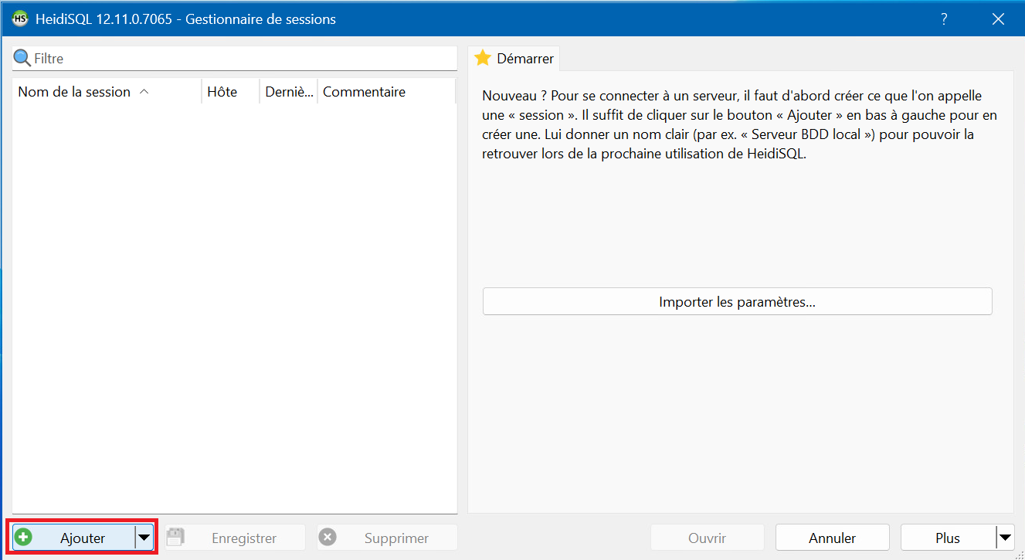Screen dimensions: 1025x560
Task: Expand the Ajouter dropdown arrow
Action: tap(144, 538)
